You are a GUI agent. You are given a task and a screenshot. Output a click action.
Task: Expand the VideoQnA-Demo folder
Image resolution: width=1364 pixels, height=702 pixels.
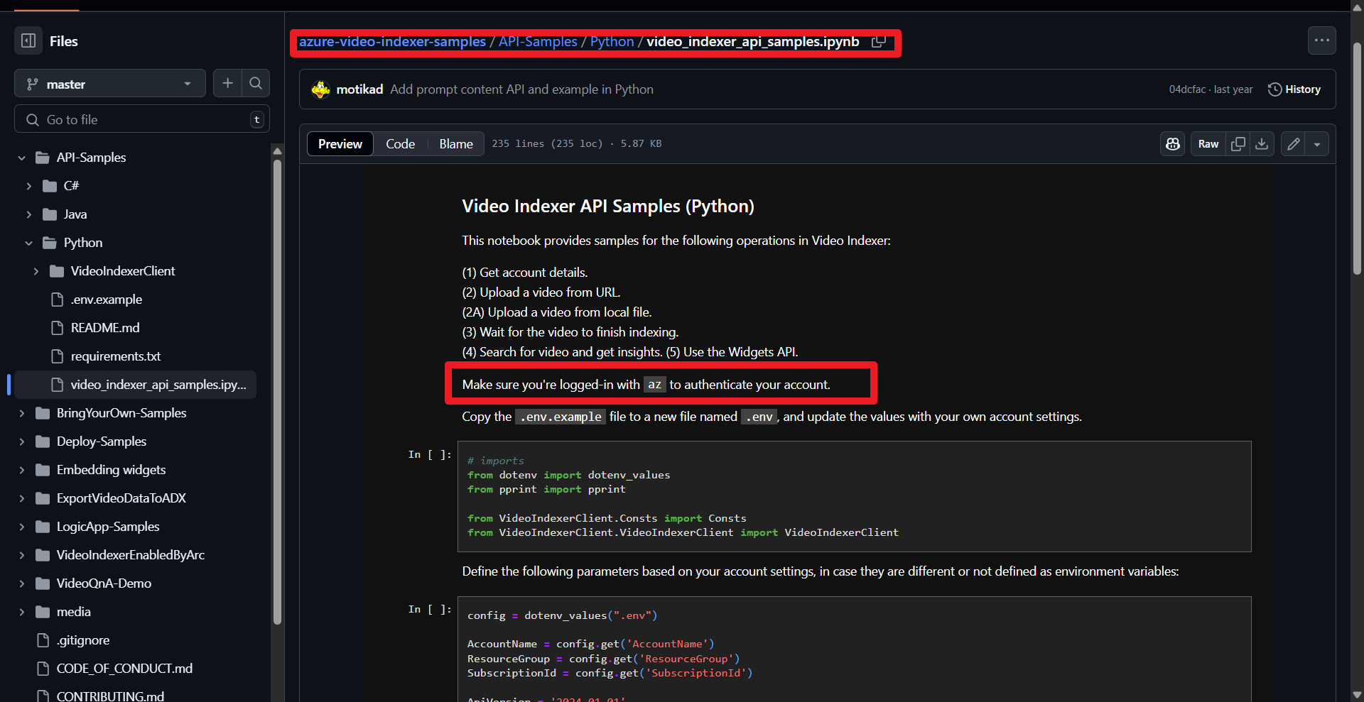[21, 583]
